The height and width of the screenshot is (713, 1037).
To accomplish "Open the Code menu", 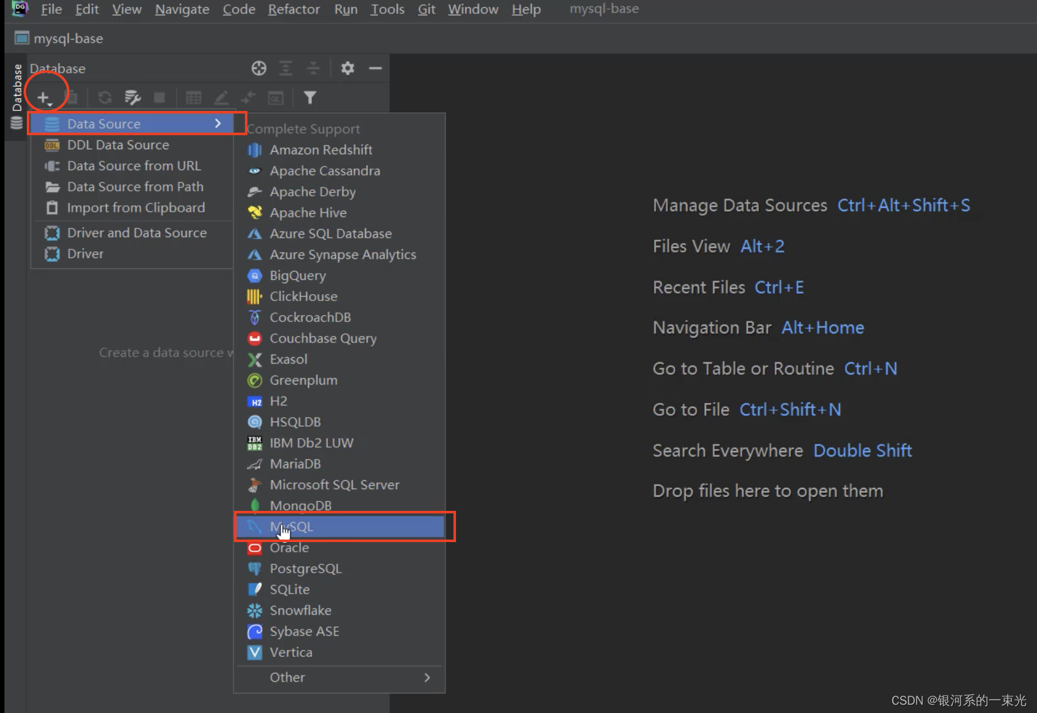I will (x=239, y=9).
